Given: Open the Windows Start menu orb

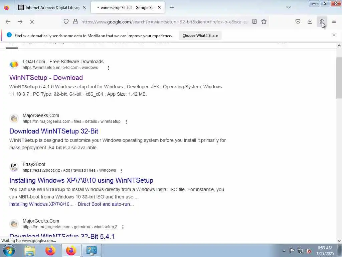Looking at the screenshot, I should coord(9,250).
